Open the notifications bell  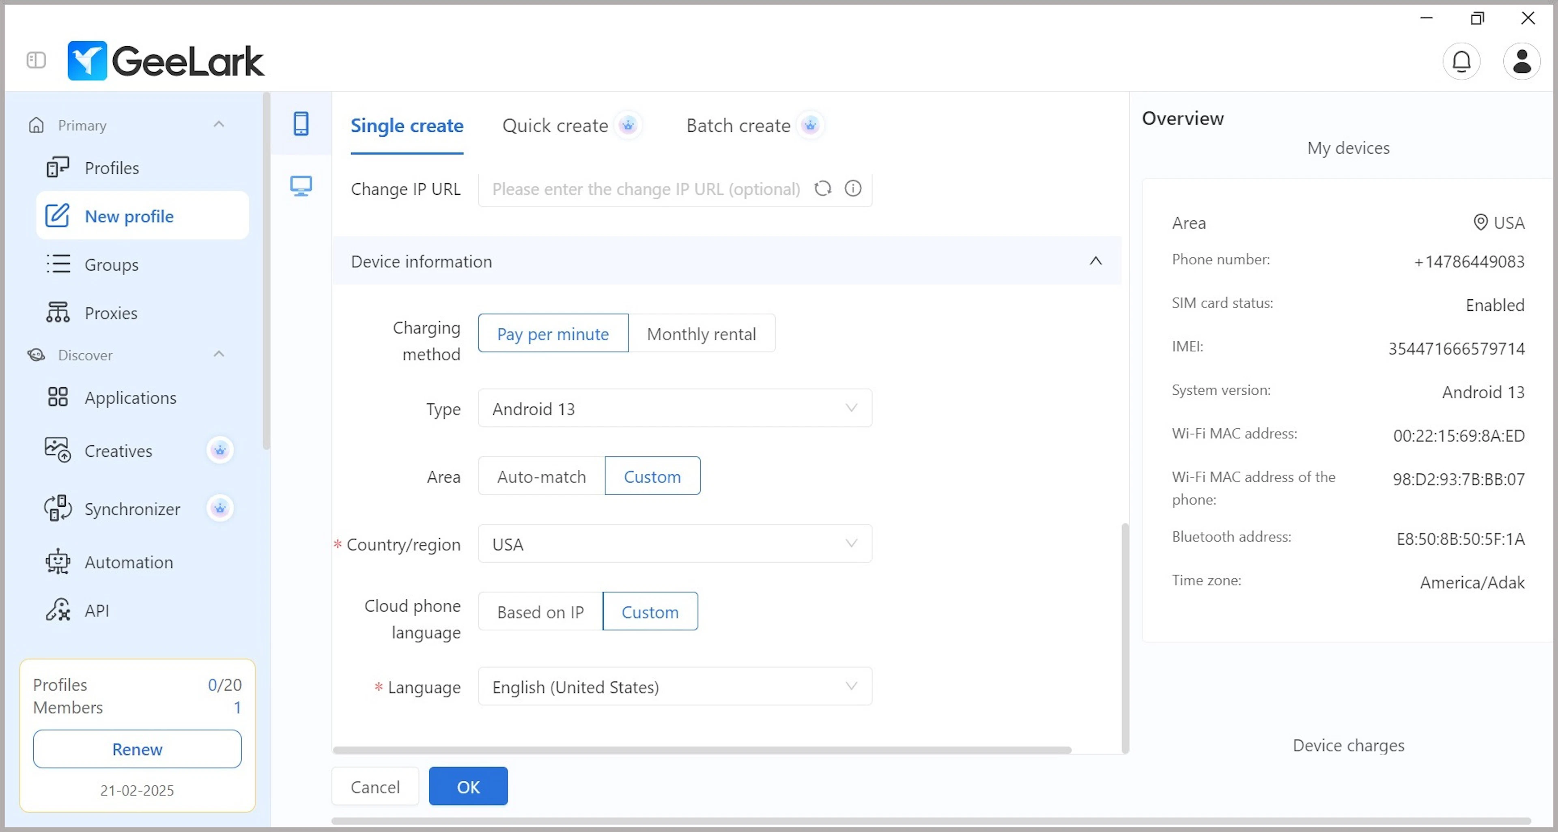[x=1461, y=61]
